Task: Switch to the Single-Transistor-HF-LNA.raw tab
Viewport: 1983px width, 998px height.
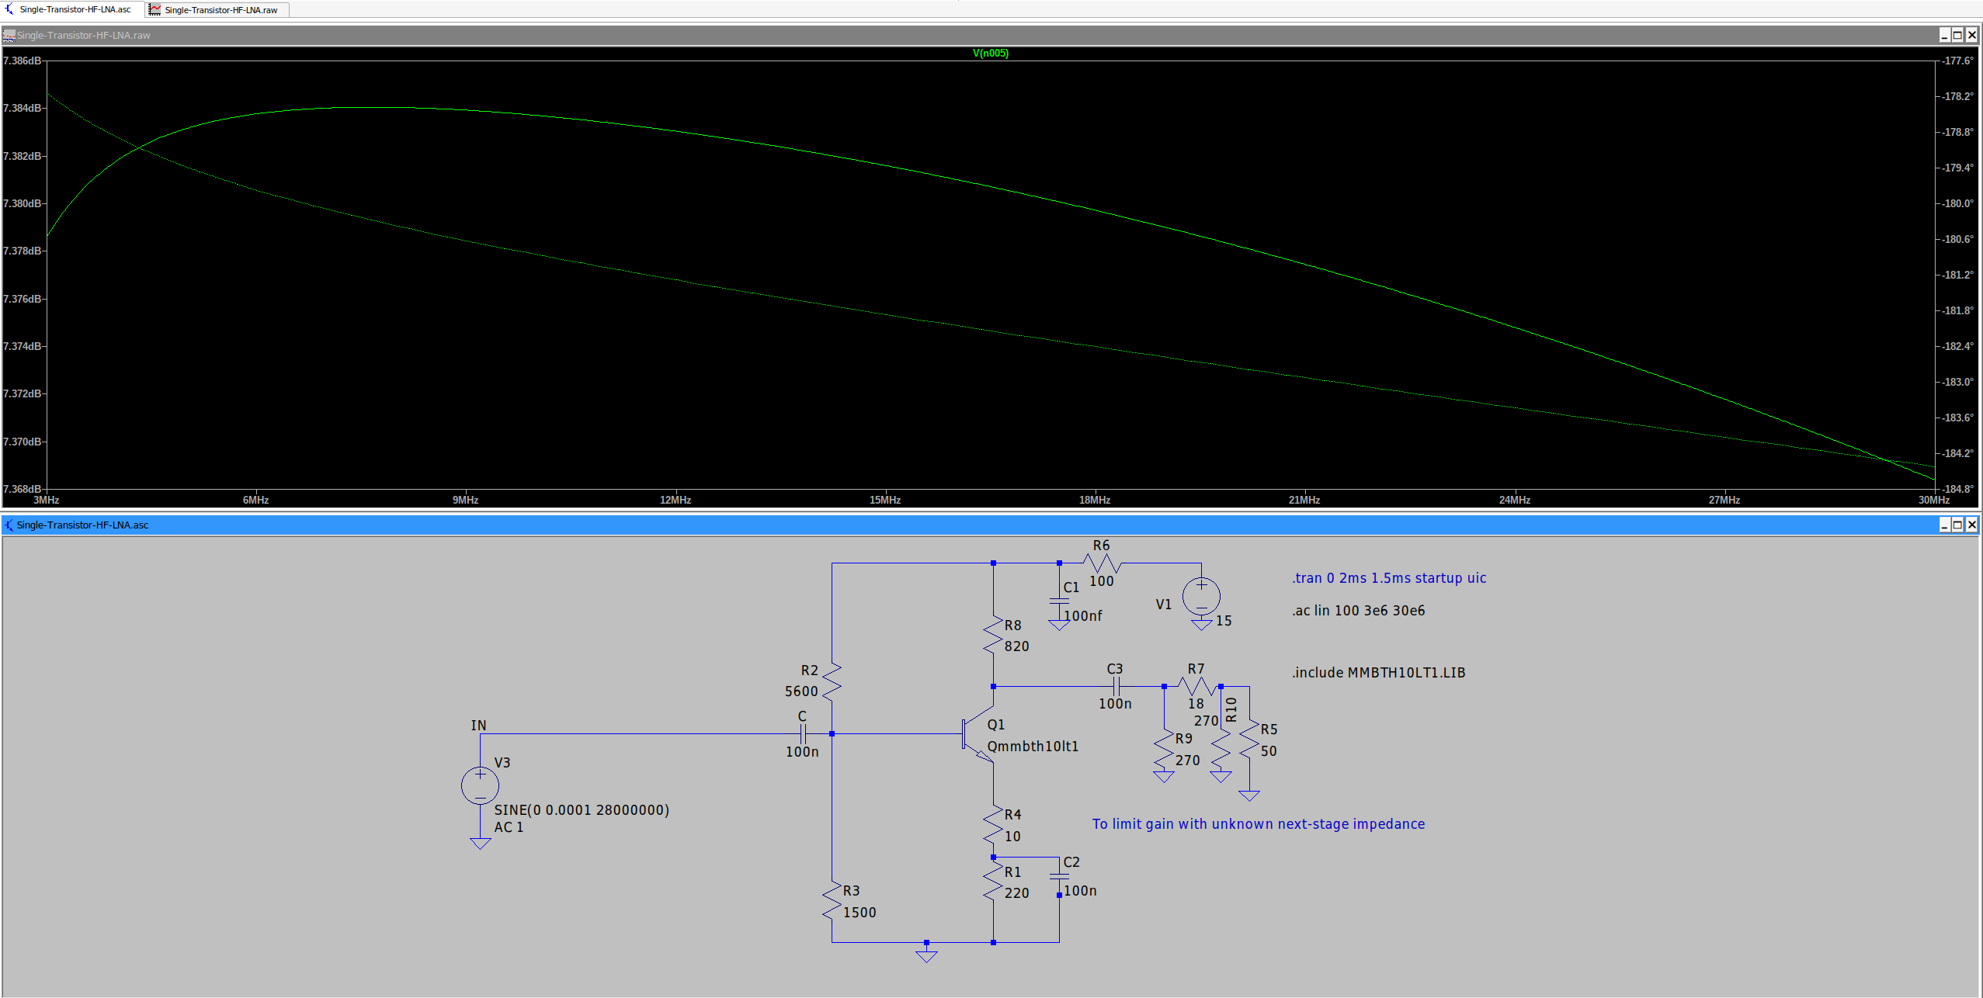Action: point(217,9)
